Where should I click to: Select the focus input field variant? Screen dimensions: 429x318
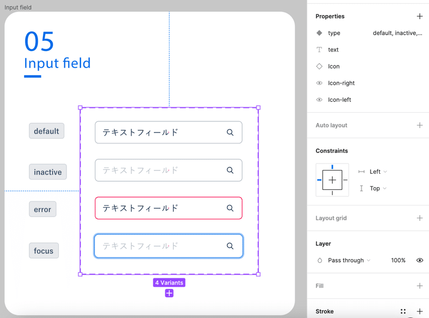coord(168,246)
